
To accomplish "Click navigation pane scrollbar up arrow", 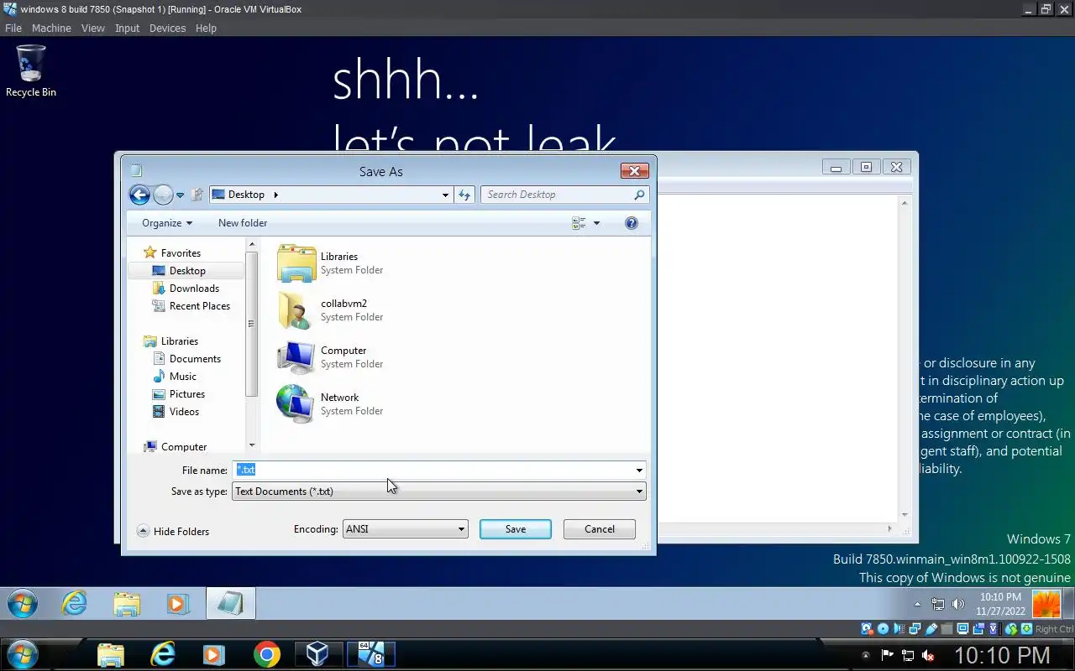I will (252, 244).
